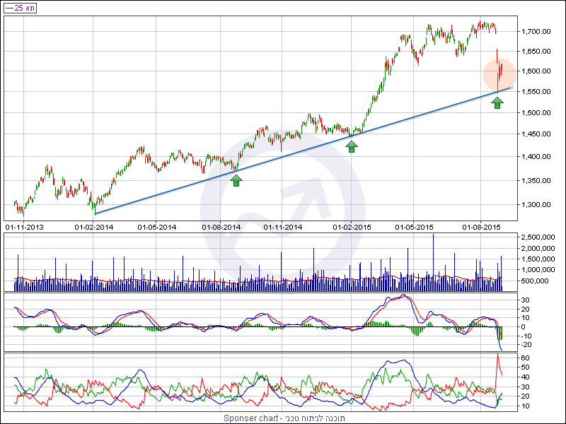Screen dimensions: 566x424
Task: Open the Sponser chart footer link
Action: pyautogui.click(x=283, y=418)
